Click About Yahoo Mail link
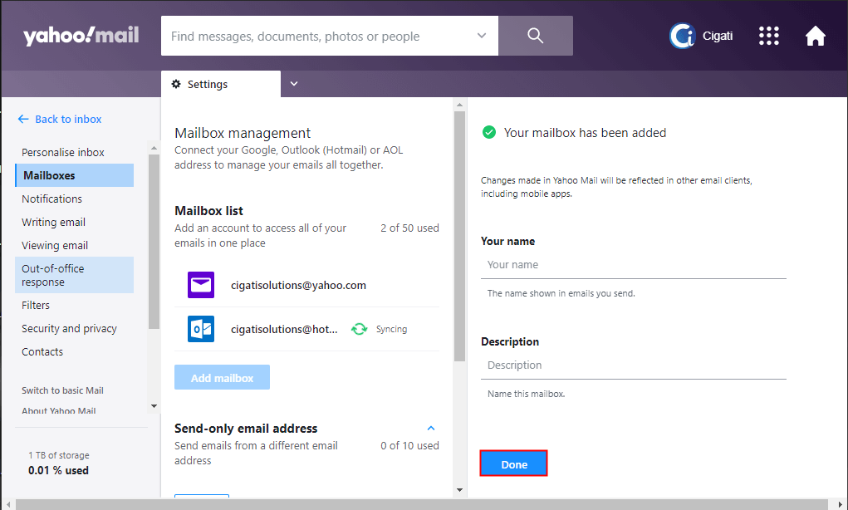Image resolution: width=848 pixels, height=510 pixels. (x=59, y=410)
